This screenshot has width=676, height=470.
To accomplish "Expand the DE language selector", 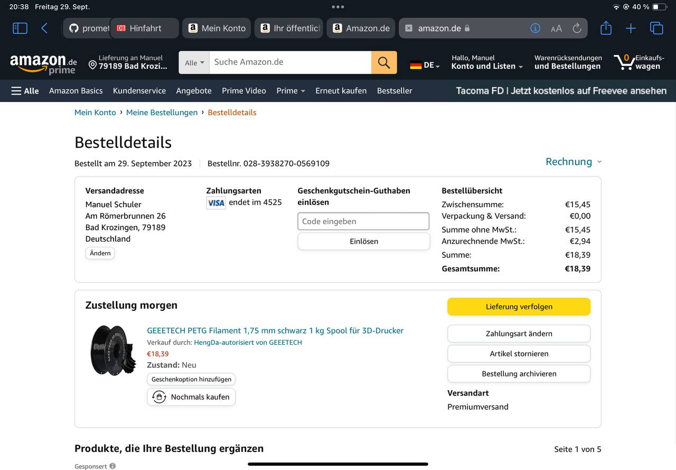I will tap(425, 65).
